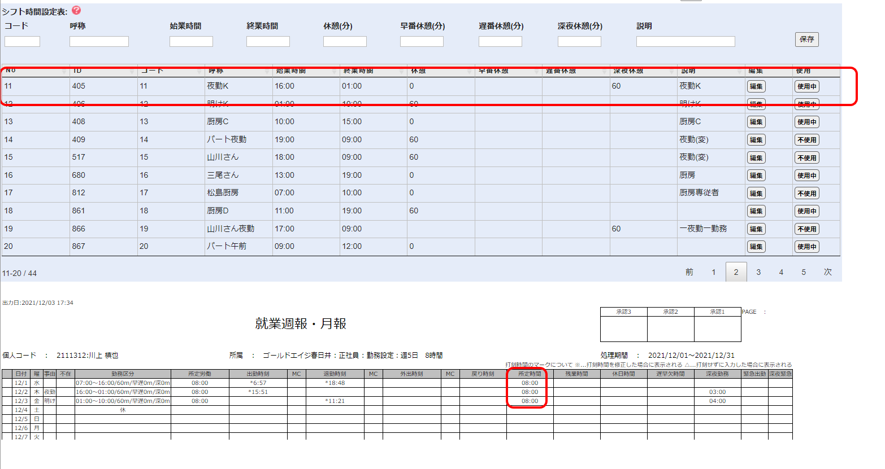Select the 説明 input field
The image size is (885, 469).
(x=685, y=41)
